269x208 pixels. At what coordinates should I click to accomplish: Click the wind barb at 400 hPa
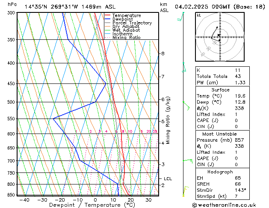click(x=184, y=67)
